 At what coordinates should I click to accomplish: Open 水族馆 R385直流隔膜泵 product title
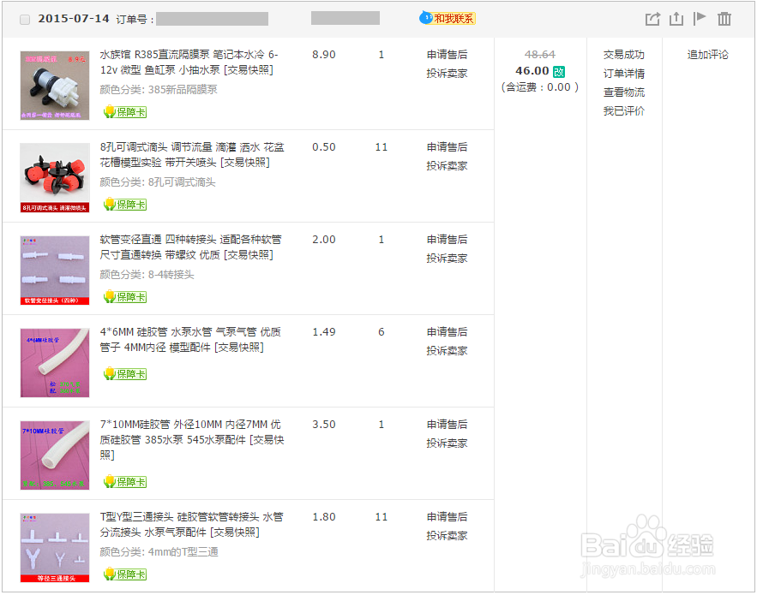coord(189,62)
